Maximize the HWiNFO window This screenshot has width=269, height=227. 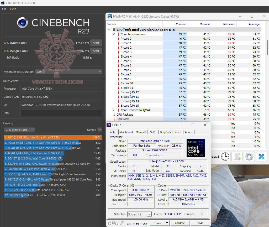(x=252, y=16)
